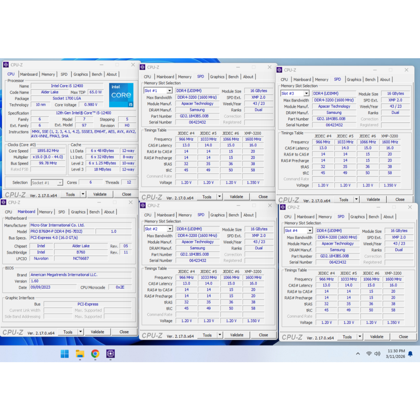
Task: Open the taskbar clock showing 11:30 PM
Action: pyautogui.click(x=396, y=354)
